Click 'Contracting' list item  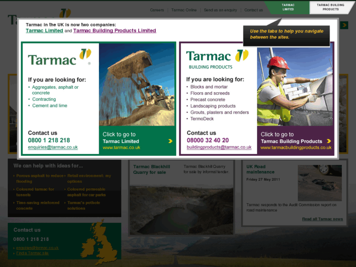click(x=44, y=99)
